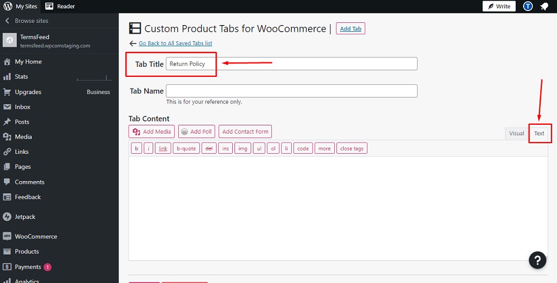Open the Reader icon in top bar
Image resolution: width=557 pixels, height=283 pixels.
pyautogui.click(x=50, y=6)
